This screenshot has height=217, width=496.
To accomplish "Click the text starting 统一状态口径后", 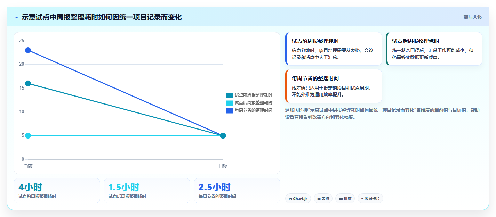I will tap(433, 54).
